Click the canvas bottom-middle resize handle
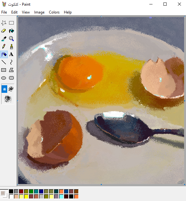Viewport: 186px width, 201px height. point(101,185)
